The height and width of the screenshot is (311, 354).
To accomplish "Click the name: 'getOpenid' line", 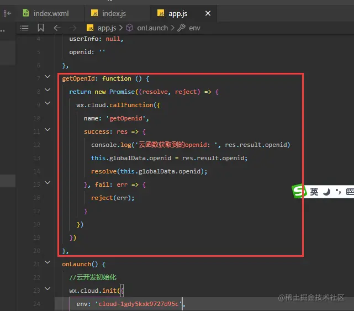I will 117,118.
